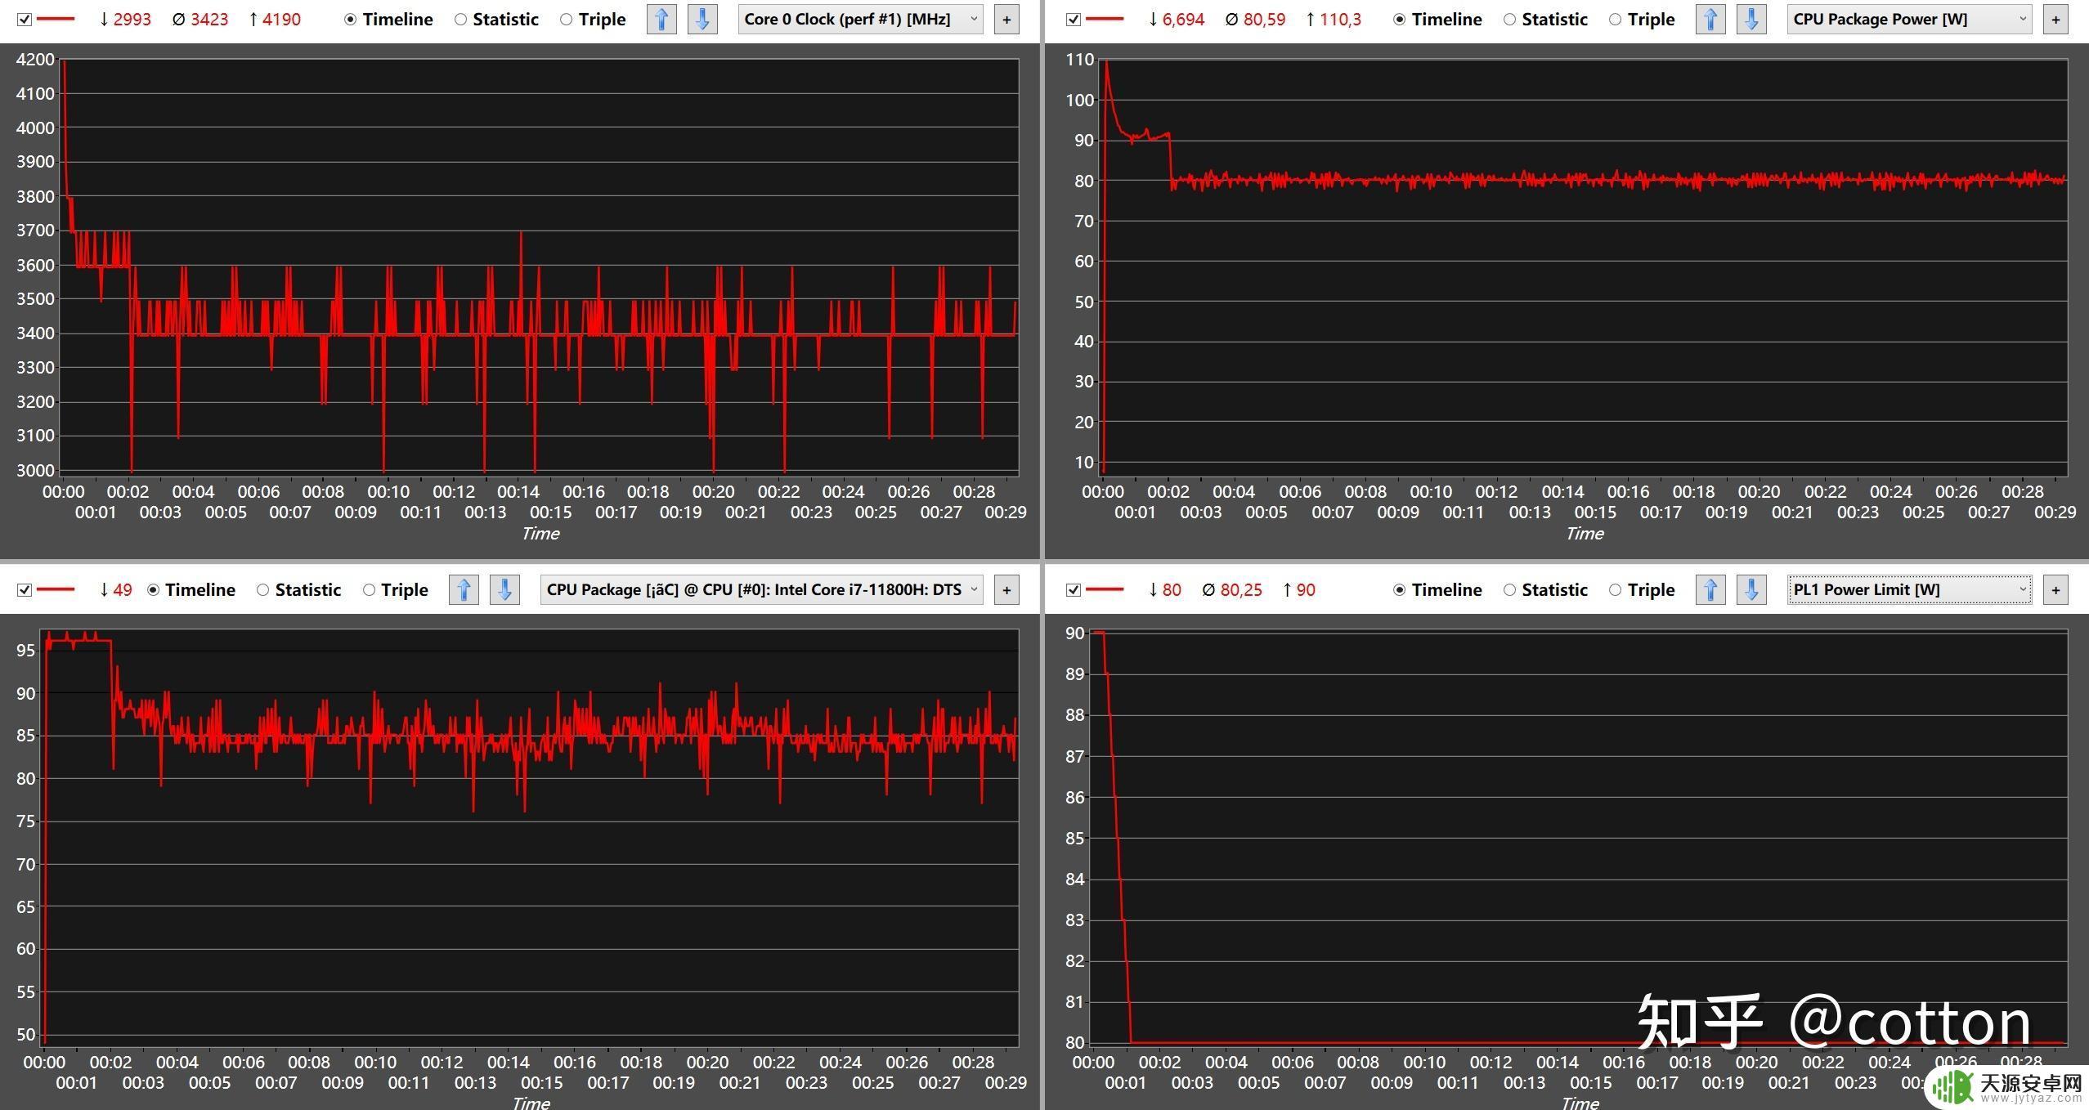Click red line color swatch in CPU Package Power panel

coord(1105,19)
